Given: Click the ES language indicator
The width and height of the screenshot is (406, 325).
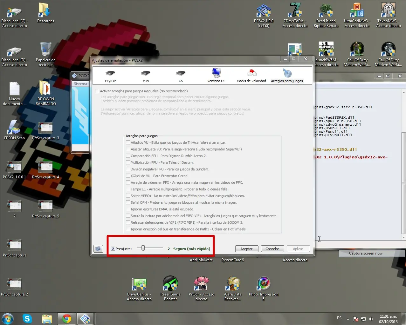Looking at the screenshot, I should (339, 318).
